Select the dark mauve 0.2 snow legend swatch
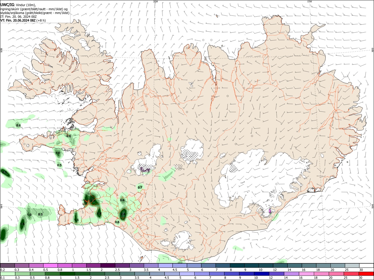This screenshot has height=280, width=374. [7, 265]
